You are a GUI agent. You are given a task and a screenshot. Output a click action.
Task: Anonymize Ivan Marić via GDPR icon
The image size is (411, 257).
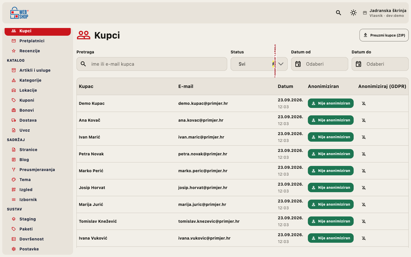[x=364, y=137]
